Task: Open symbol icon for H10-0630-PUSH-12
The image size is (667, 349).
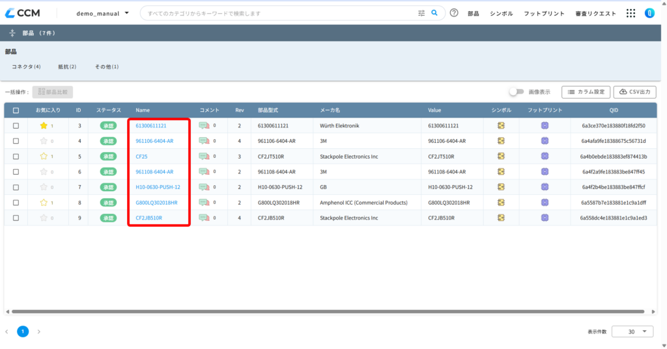Action: click(x=501, y=187)
